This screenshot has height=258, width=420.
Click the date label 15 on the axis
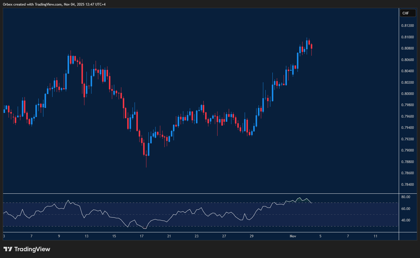tap(114, 236)
